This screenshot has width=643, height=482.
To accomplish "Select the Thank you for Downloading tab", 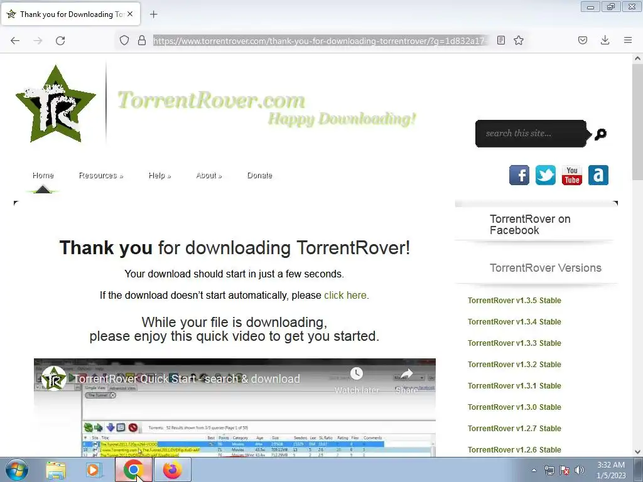I will point(71,14).
